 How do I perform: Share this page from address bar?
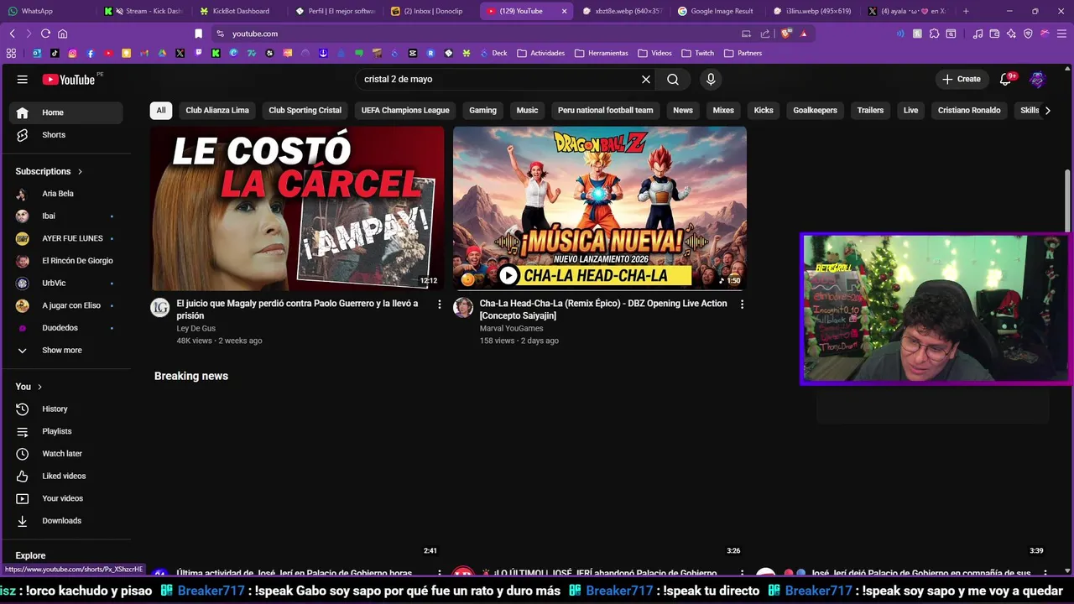pyautogui.click(x=765, y=34)
